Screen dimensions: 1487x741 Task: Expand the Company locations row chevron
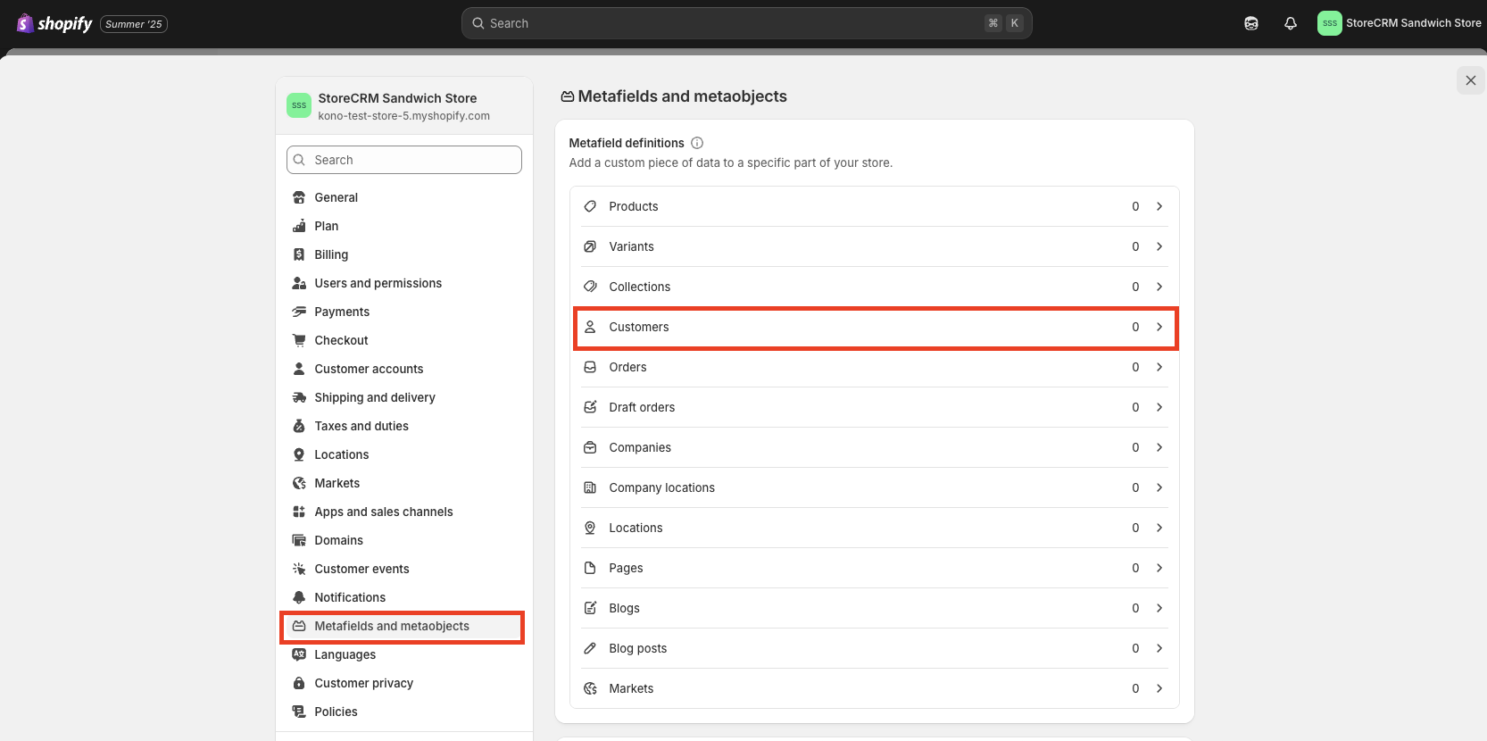[1159, 487]
